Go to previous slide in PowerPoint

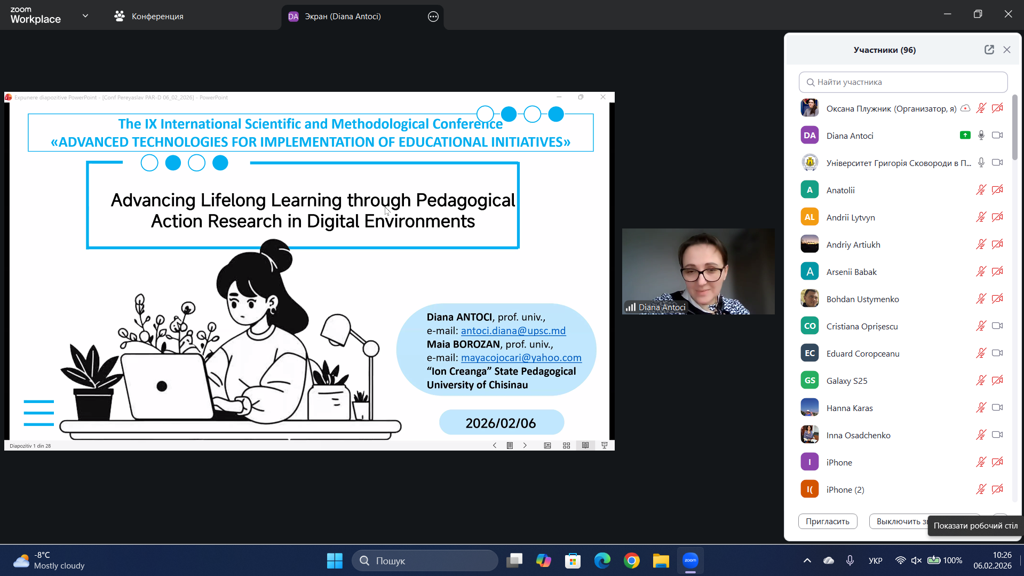click(x=495, y=446)
